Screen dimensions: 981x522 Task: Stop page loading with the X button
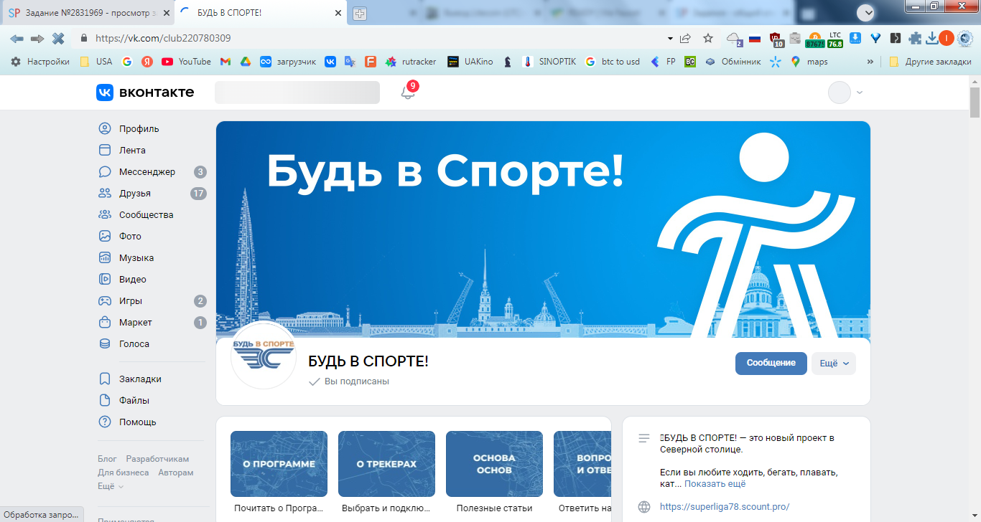[58, 38]
